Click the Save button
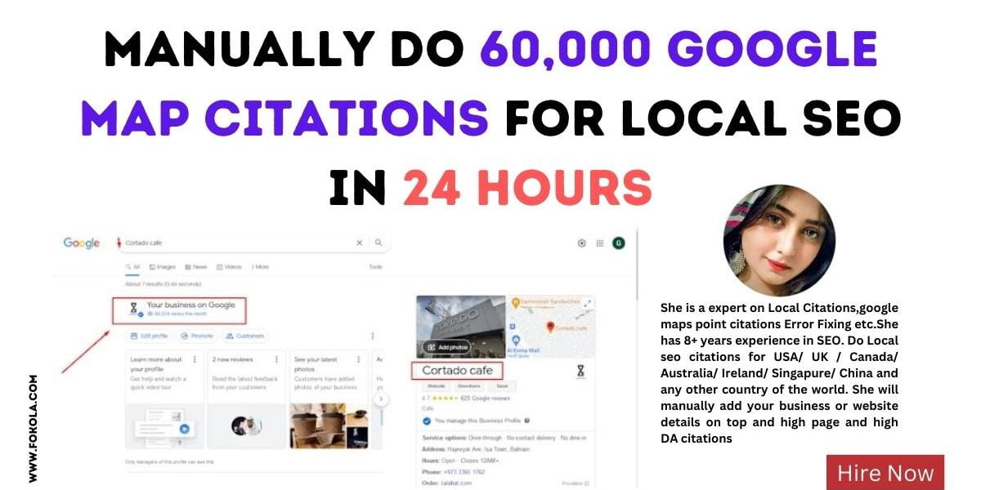The image size is (981, 490). [x=501, y=385]
